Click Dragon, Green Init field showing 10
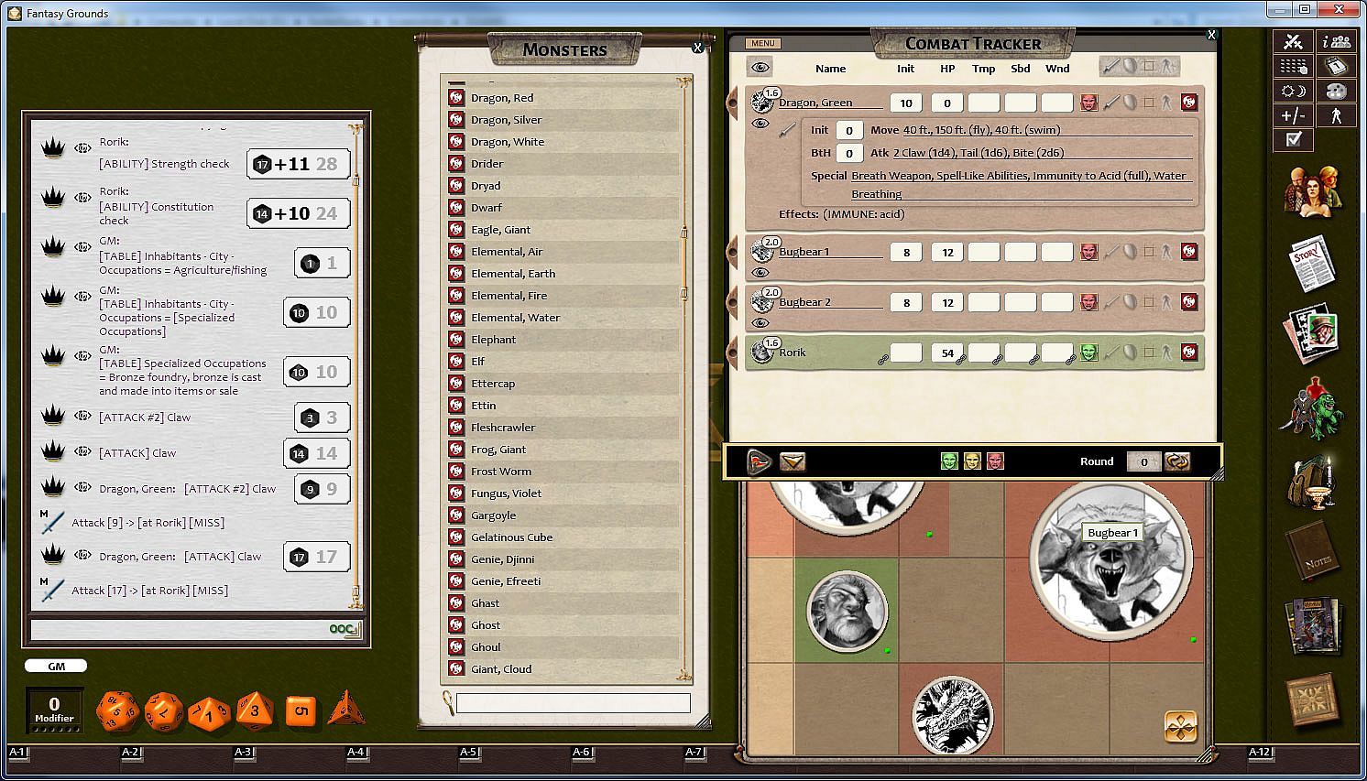This screenshot has height=781, width=1367. click(905, 103)
